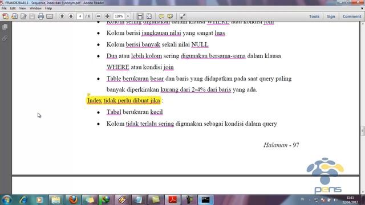Click the Create PDF online toolbar icon
The width and height of the screenshot is (365, 205).
coord(5,17)
